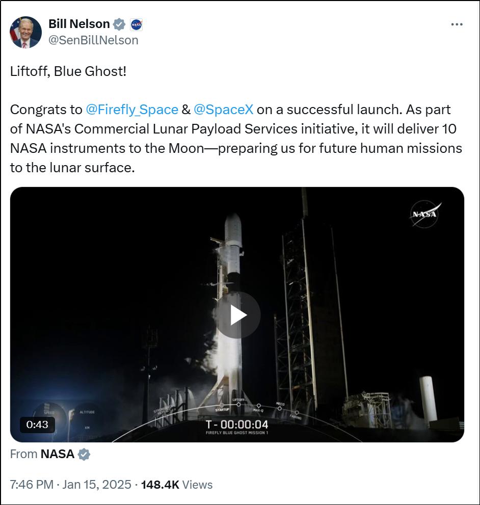Click the 148.4K Views count
480x505 pixels.
pyautogui.click(x=176, y=485)
